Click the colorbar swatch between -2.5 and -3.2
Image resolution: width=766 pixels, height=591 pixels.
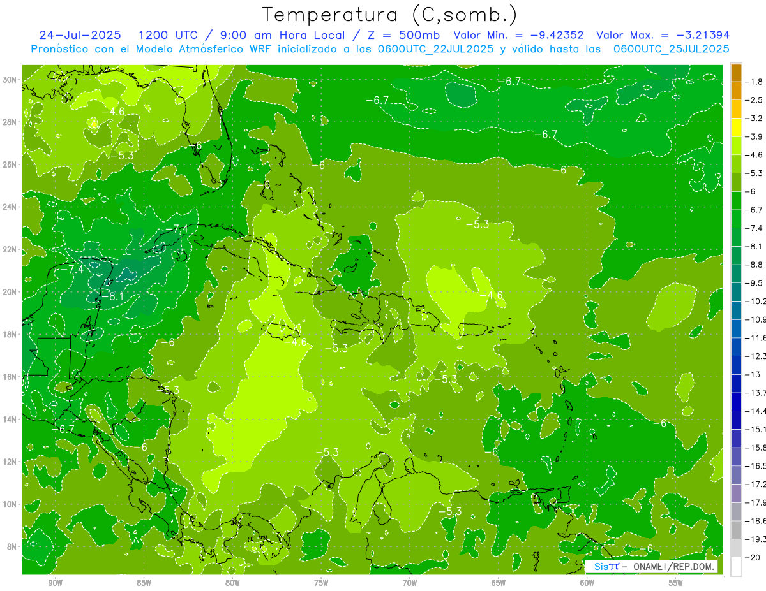pyautogui.click(x=736, y=109)
